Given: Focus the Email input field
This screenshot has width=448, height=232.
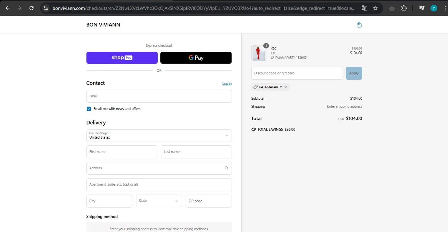Looking at the screenshot, I should [x=159, y=96].
